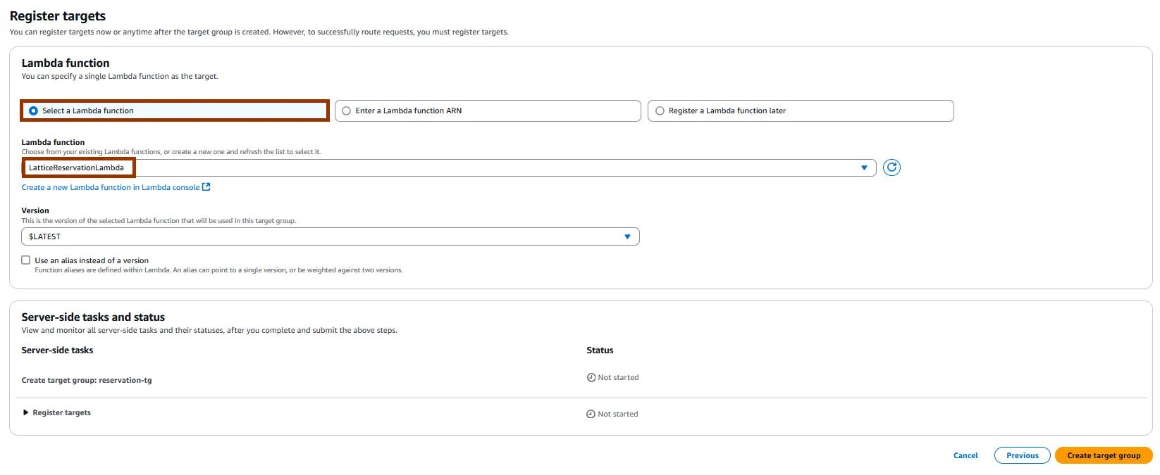The height and width of the screenshot is (475, 1160).
Task: Open 'Create a new Lambda function in Lambda console'
Action: click(x=111, y=187)
